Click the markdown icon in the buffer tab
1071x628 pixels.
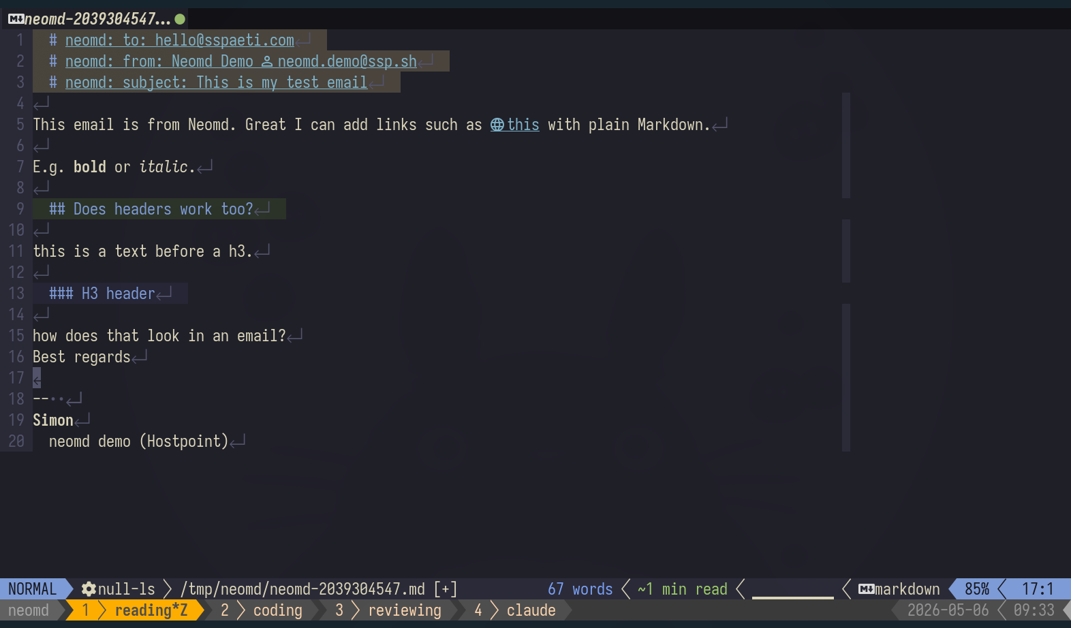[16, 19]
